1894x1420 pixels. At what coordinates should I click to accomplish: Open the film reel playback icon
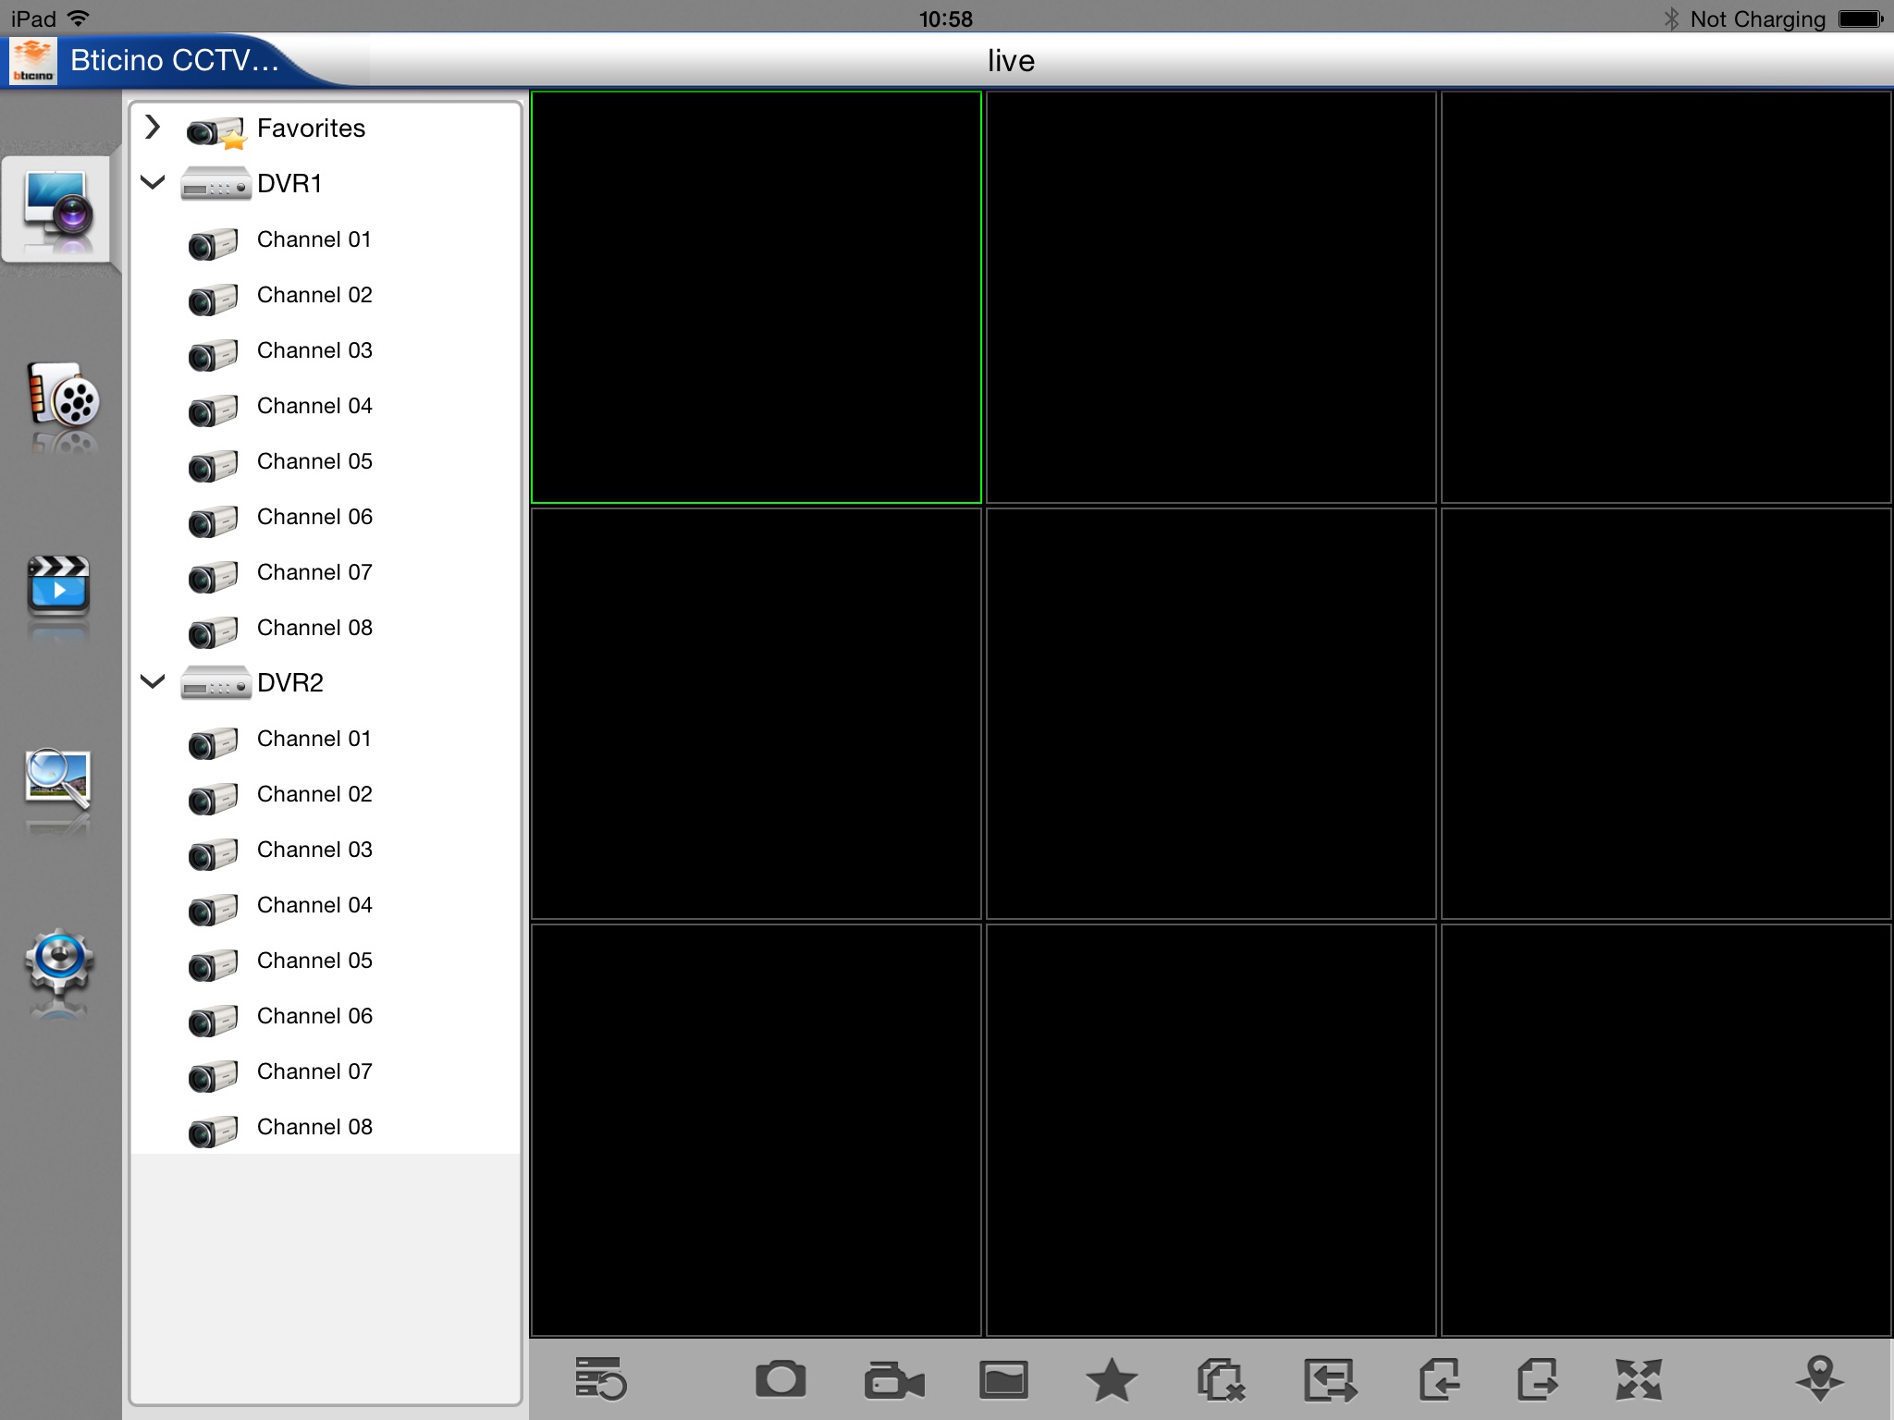(61, 398)
